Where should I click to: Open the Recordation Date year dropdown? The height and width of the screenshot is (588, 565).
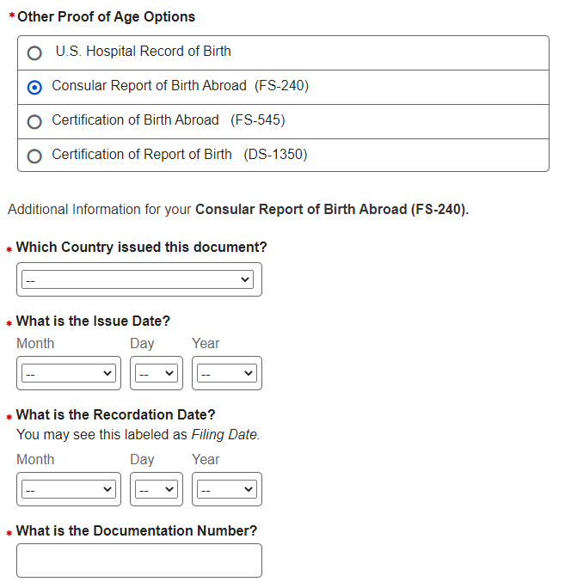point(226,489)
